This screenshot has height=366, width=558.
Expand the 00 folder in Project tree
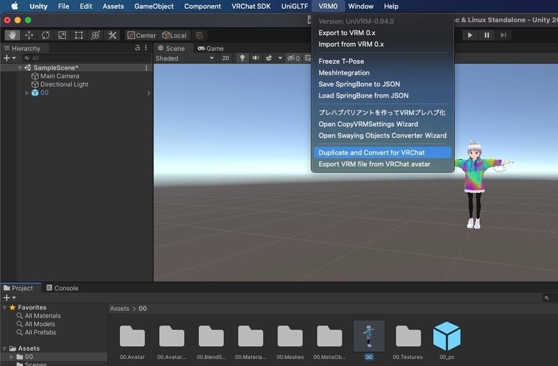[12, 357]
